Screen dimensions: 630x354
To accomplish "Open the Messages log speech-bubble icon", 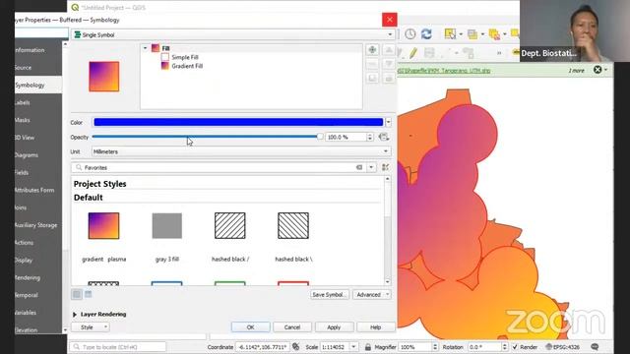I will tap(595, 347).
